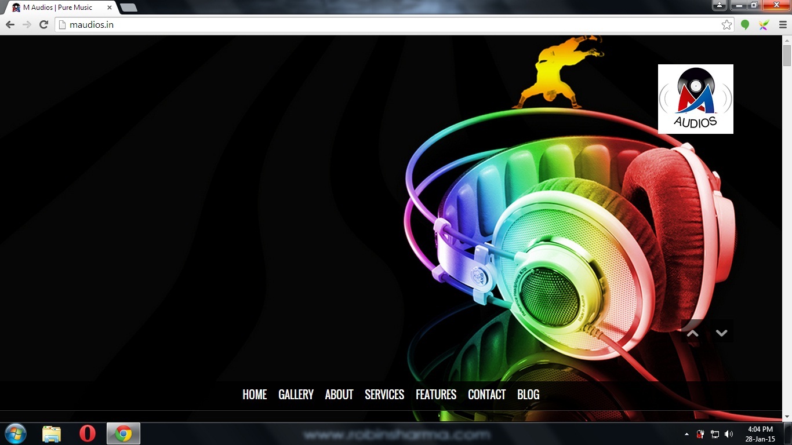The image size is (792, 445).
Task: Open GALLERY navigation link
Action: (x=296, y=395)
